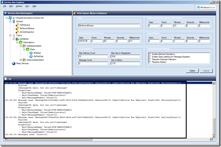Click the green Subscriptions node icon

20,42
